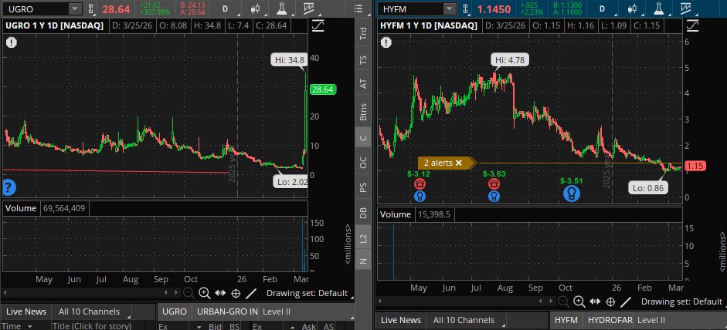Click the exclamation notice icon on HYFM chart
The image size is (727, 330).
[386, 42]
